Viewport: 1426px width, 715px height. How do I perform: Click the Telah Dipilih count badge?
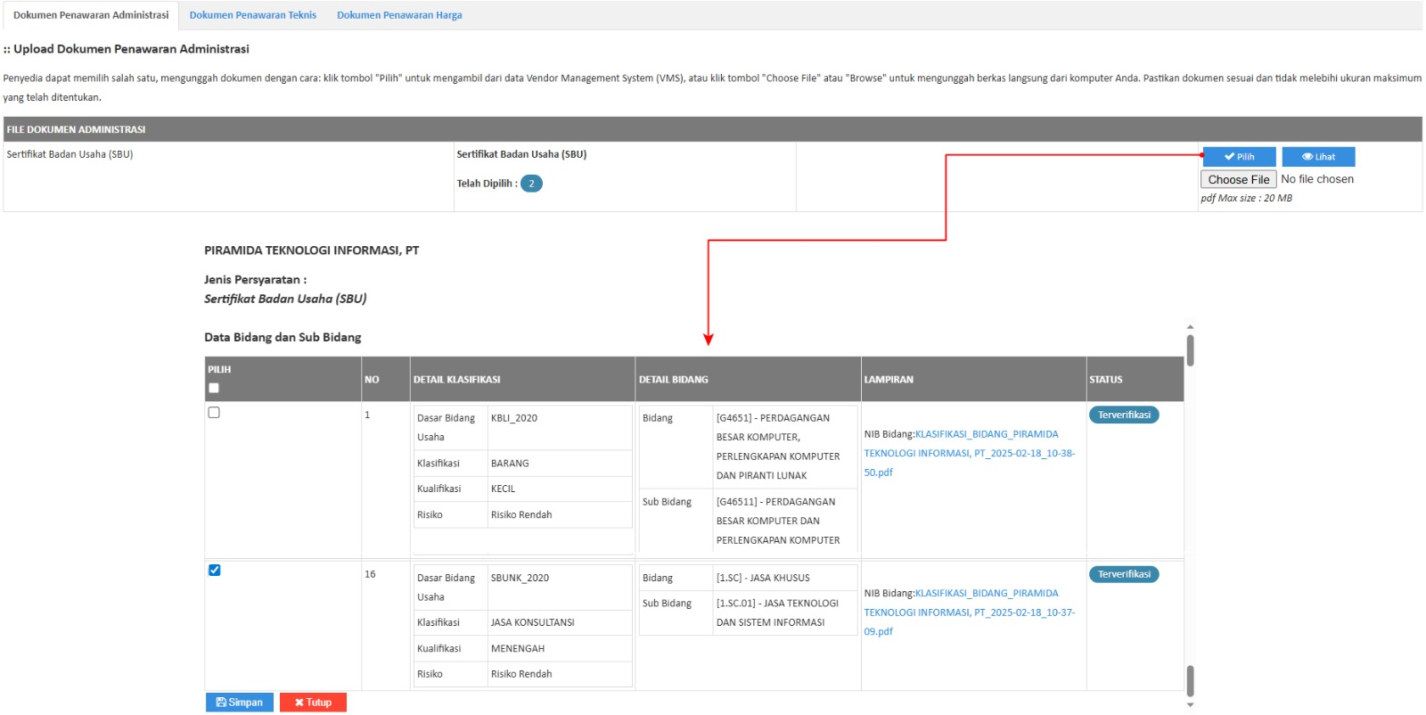pos(531,184)
